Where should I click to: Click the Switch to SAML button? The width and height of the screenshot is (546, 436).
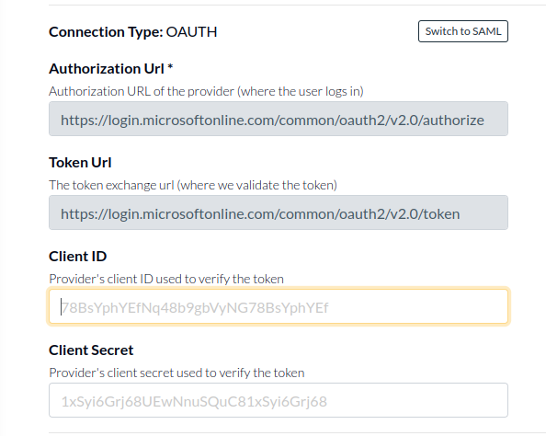(462, 31)
